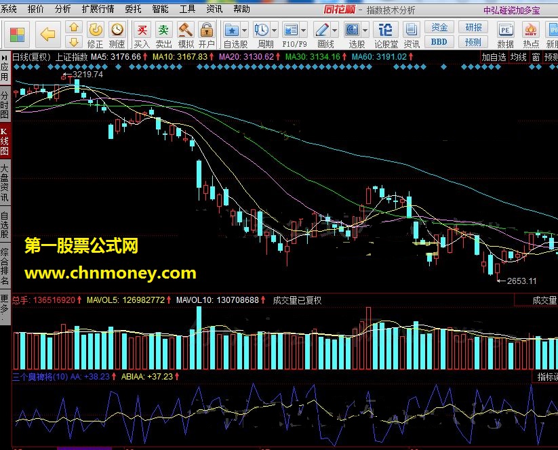Open the 扩展行情 menu
This screenshot has width=558, height=450.
pos(98,9)
